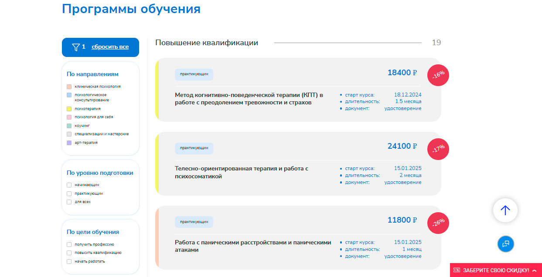Image resolution: width=542 pixels, height=277 pixels.
Task: Click the По цели обучения heading
Action: [x=93, y=232]
